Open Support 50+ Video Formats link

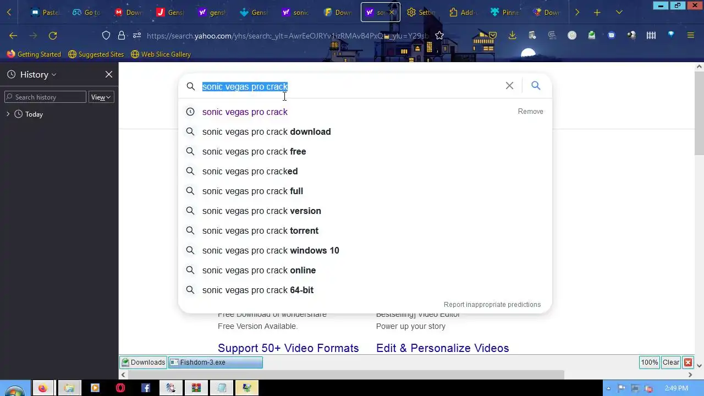tap(288, 348)
